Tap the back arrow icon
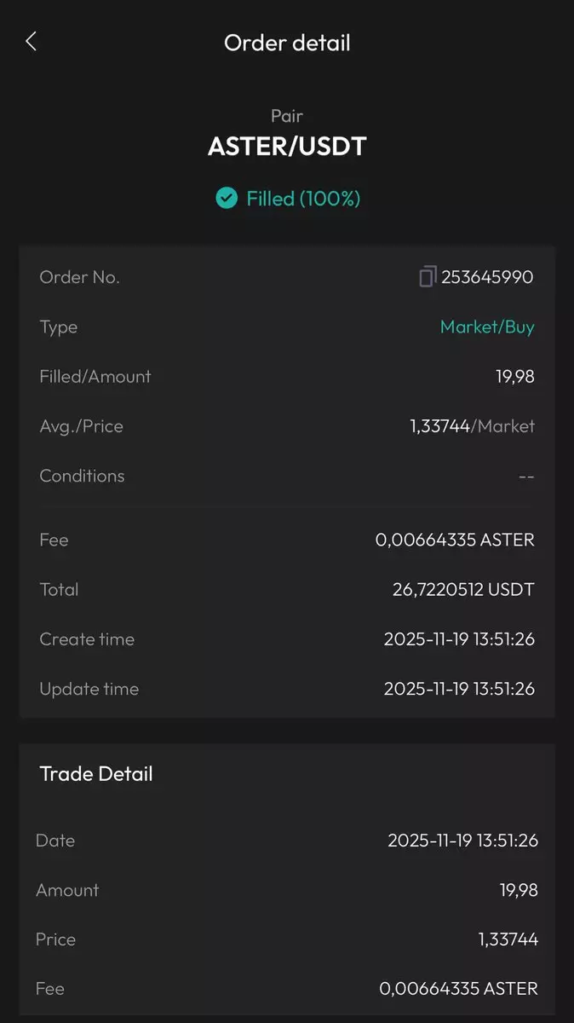Viewport: 574px width, 1023px height. tap(32, 42)
